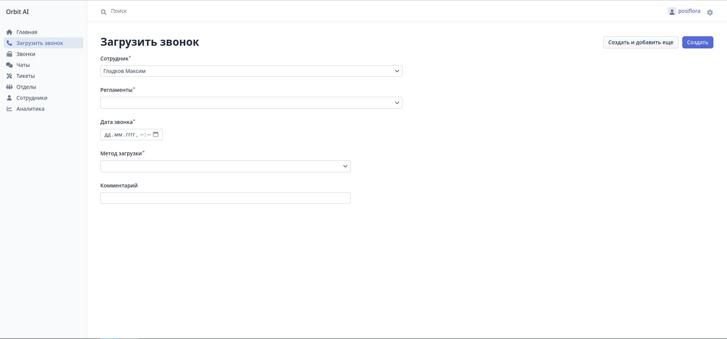
Task: Focus the Комментарий text field
Action: (225, 198)
